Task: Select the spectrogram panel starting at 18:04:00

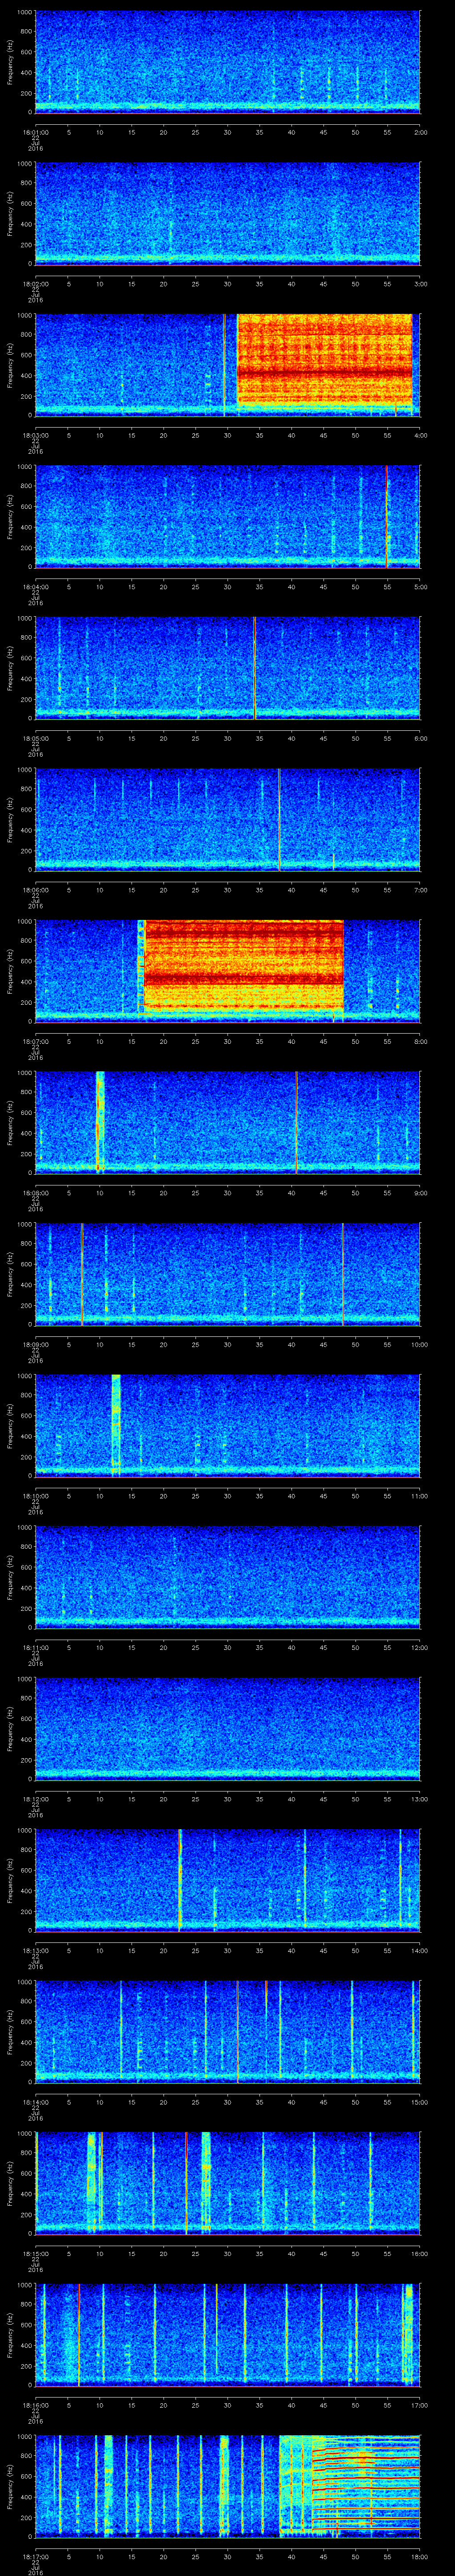Action: [x=227, y=516]
